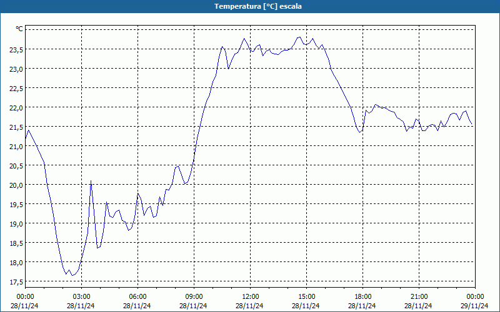500x312 pixels.
Task: Click the 29/11/24 date label
Action: pyautogui.click(x=474, y=306)
